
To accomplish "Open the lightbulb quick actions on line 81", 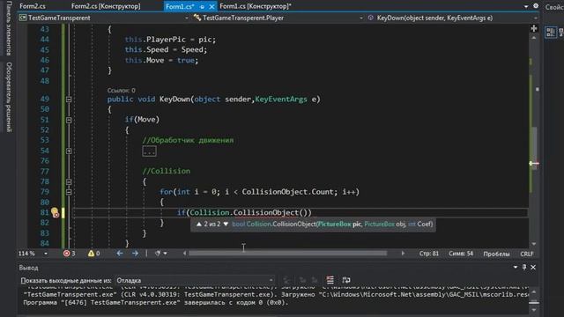I will point(55,212).
